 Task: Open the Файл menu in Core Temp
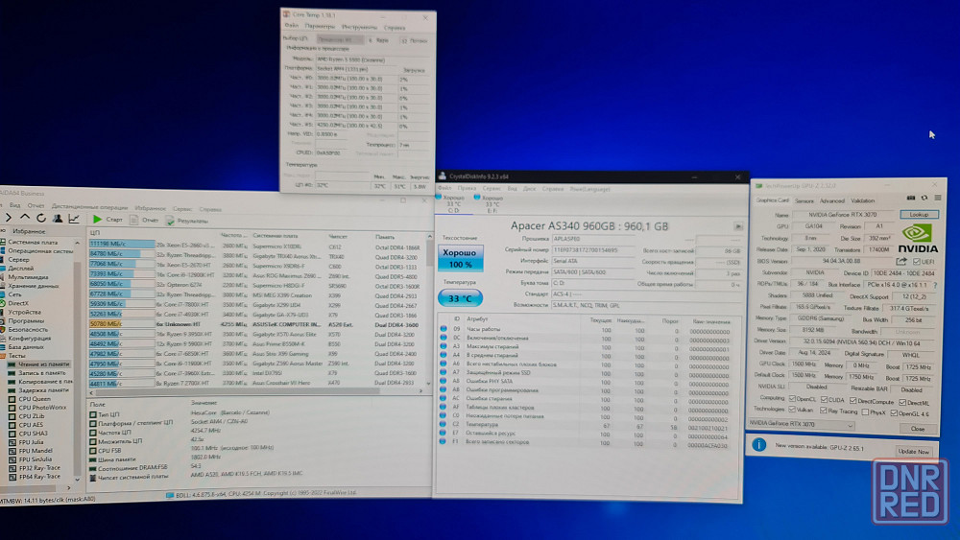[x=292, y=26]
